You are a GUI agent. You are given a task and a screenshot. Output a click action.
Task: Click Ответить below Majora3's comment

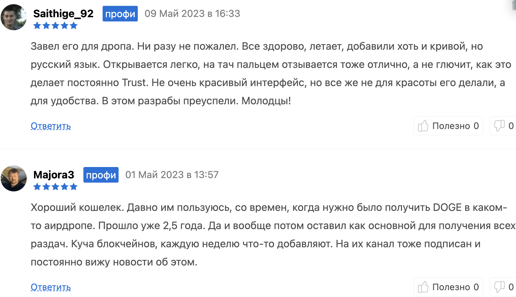click(x=50, y=287)
